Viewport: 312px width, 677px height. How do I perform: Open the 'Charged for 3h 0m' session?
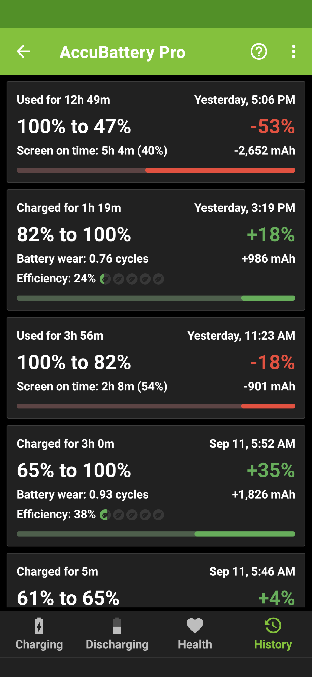point(156,486)
